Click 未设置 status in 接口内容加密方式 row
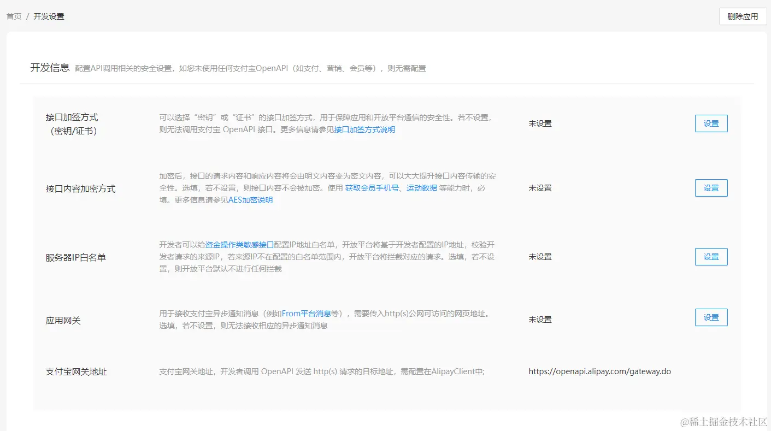 (x=540, y=188)
